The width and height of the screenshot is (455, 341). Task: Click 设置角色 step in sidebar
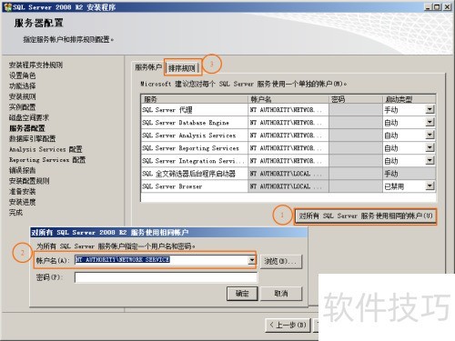22,75
